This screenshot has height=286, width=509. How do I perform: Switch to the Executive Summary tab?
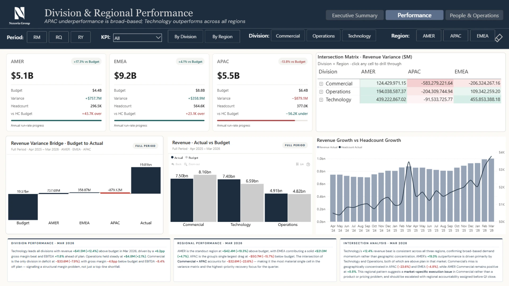354,15
